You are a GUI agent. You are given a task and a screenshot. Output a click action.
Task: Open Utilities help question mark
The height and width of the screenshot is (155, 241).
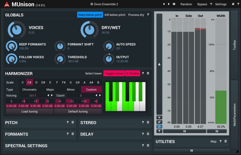pyautogui.click(x=221, y=142)
